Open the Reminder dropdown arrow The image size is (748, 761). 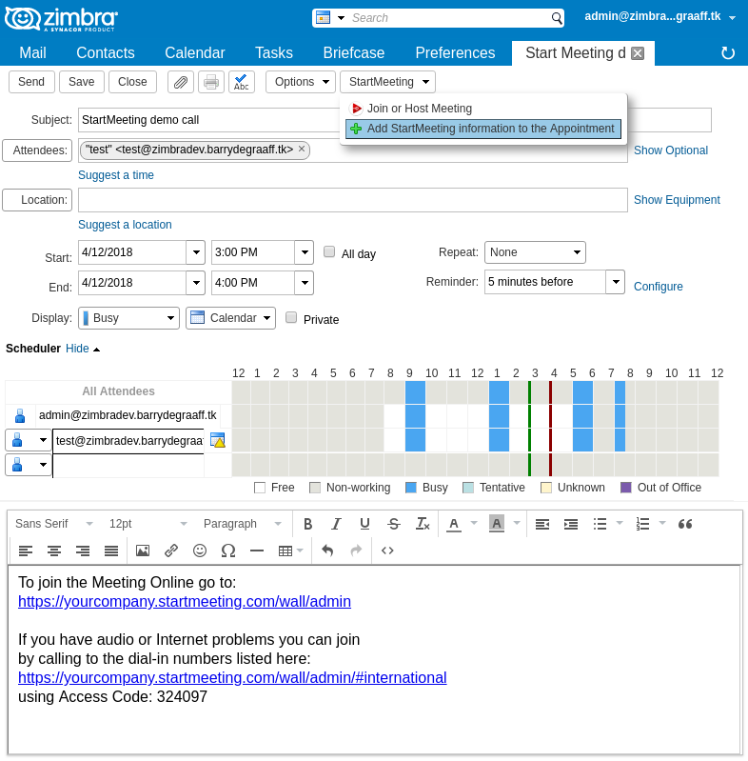(616, 282)
